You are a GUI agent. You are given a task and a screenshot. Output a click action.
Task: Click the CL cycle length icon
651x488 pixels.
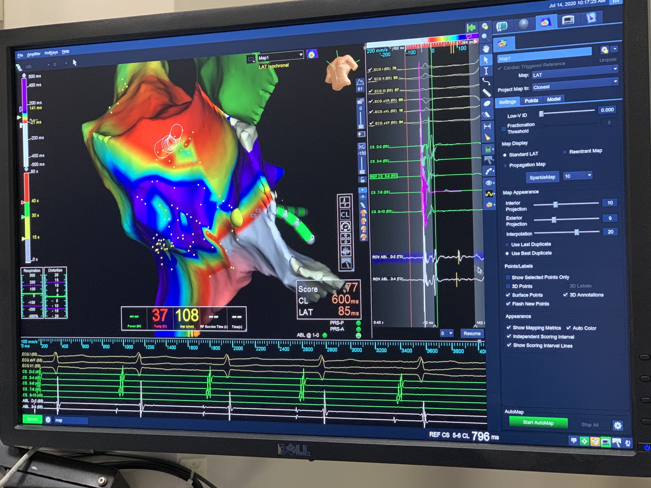345,214
